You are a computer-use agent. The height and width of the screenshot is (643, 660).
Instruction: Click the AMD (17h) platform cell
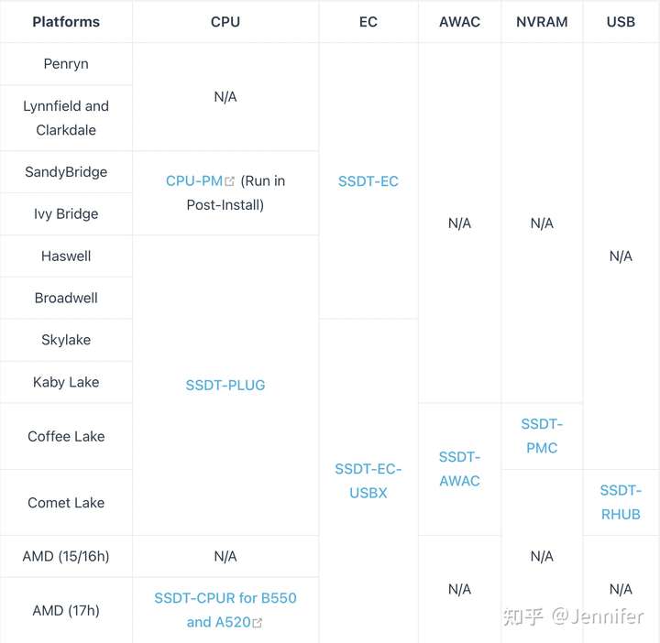click(66, 610)
